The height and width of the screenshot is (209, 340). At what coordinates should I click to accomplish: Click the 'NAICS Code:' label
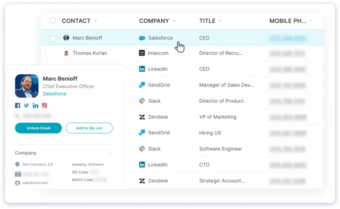[x=83, y=180]
